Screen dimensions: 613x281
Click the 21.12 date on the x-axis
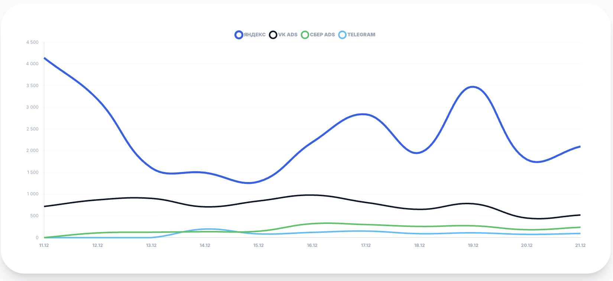tap(580, 245)
